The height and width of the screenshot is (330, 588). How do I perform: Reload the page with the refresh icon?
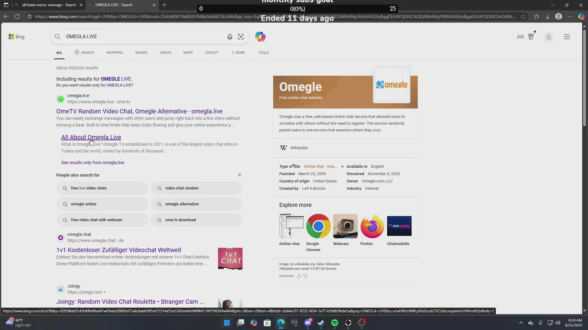click(17, 16)
